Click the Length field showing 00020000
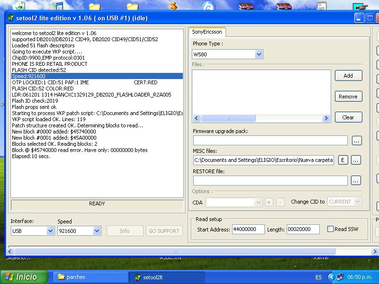 click(x=303, y=229)
